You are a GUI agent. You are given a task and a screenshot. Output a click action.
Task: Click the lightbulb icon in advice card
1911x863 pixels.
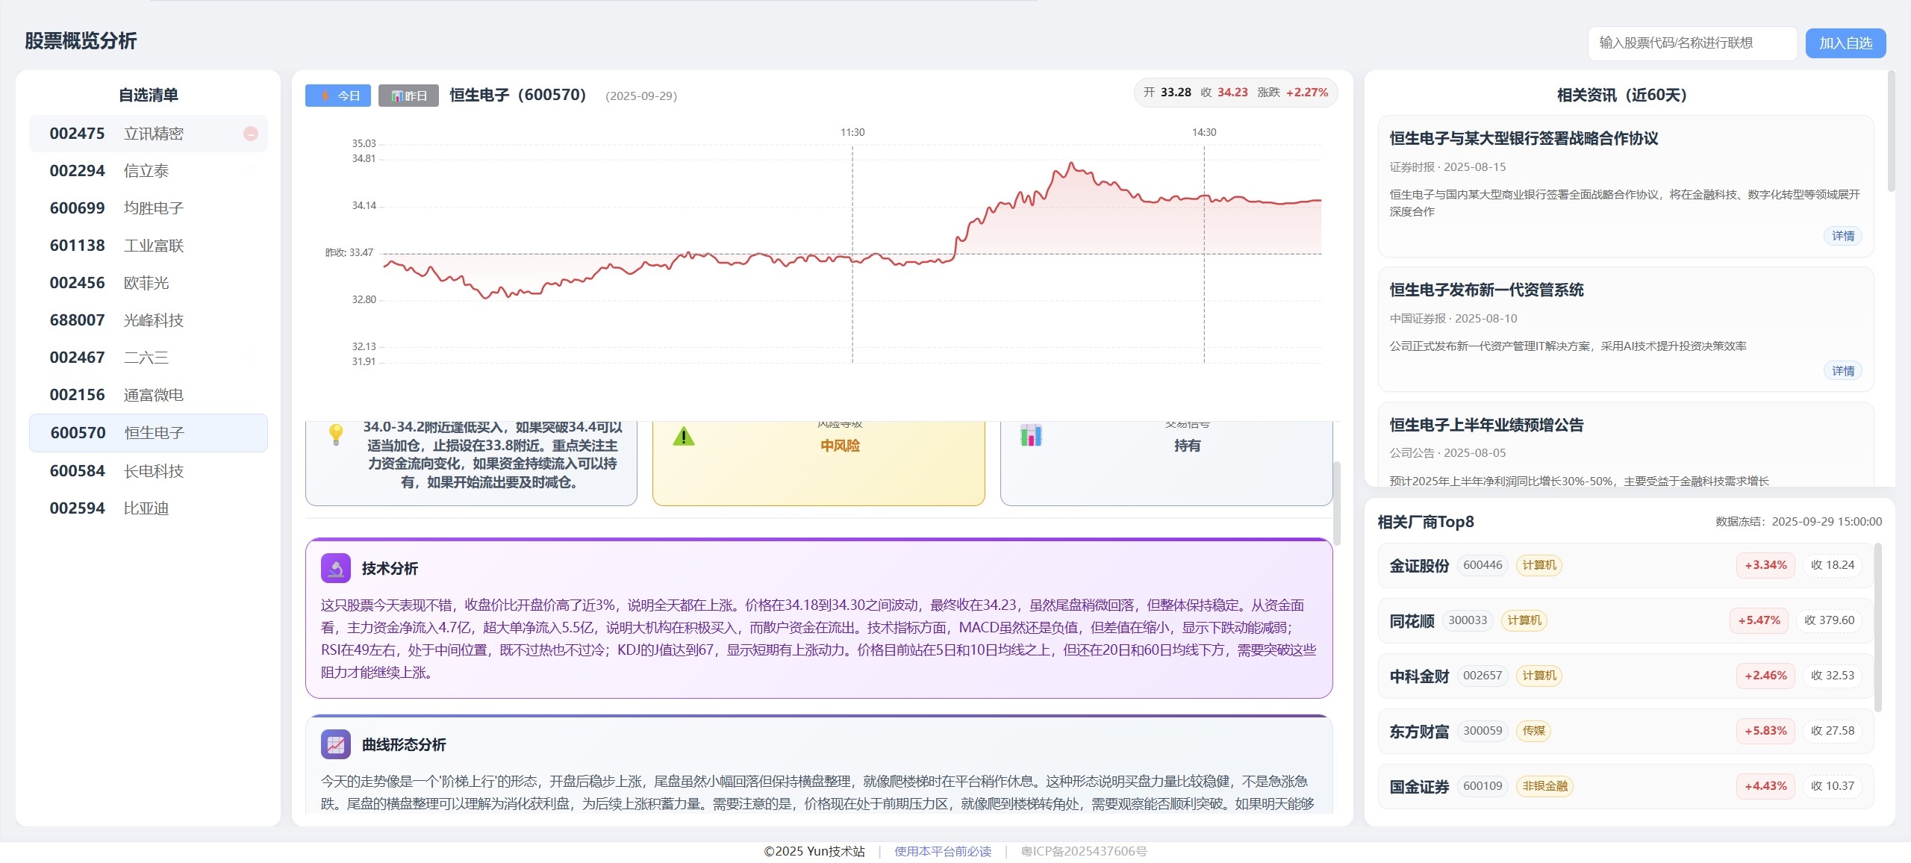coord(336,434)
